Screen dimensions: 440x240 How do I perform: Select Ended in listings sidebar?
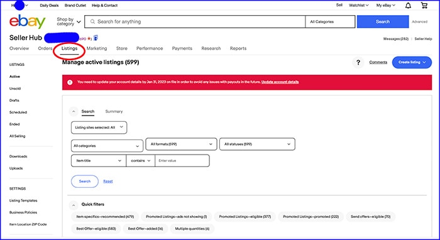[14, 124]
